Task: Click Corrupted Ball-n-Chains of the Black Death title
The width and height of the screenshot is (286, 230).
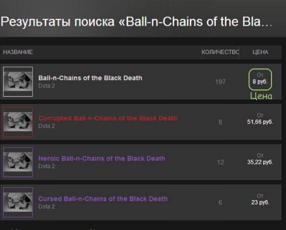Action: (108, 118)
